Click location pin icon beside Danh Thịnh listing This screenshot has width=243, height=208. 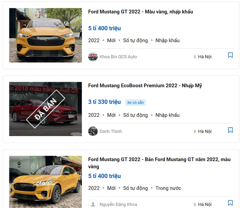pyautogui.click(x=195, y=131)
